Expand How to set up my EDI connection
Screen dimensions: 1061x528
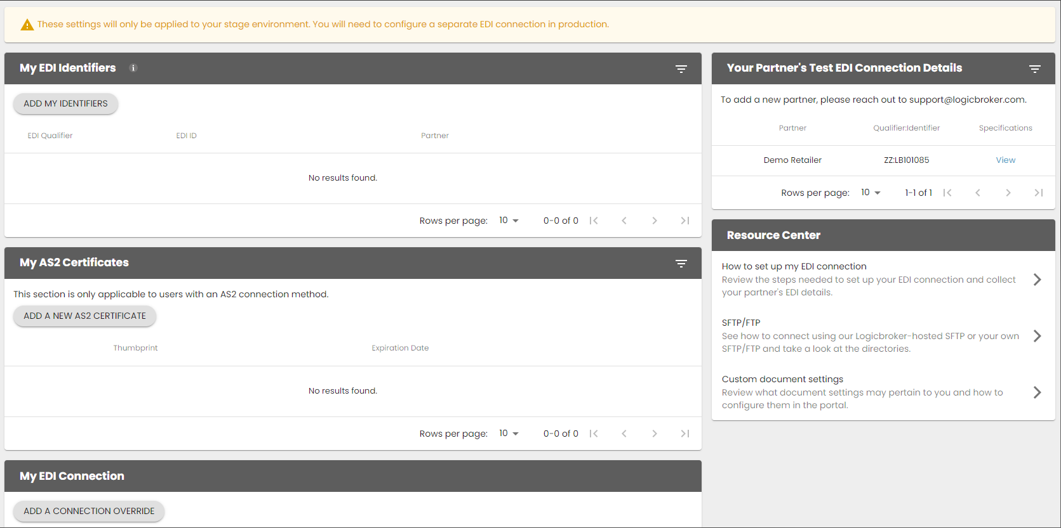point(1036,280)
